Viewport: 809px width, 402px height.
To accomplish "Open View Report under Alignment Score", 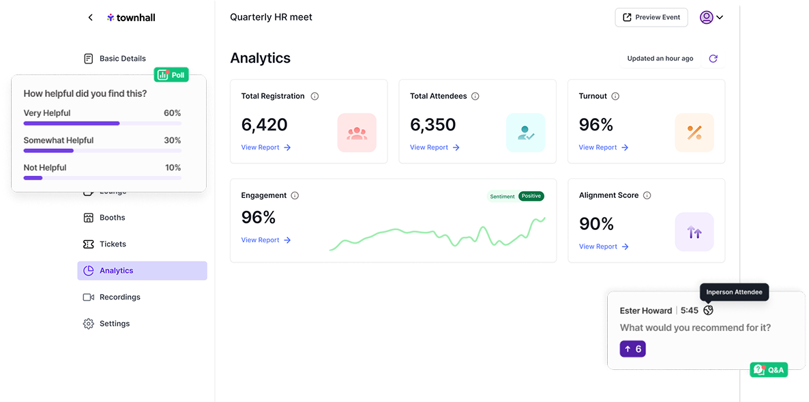I will [x=603, y=246].
